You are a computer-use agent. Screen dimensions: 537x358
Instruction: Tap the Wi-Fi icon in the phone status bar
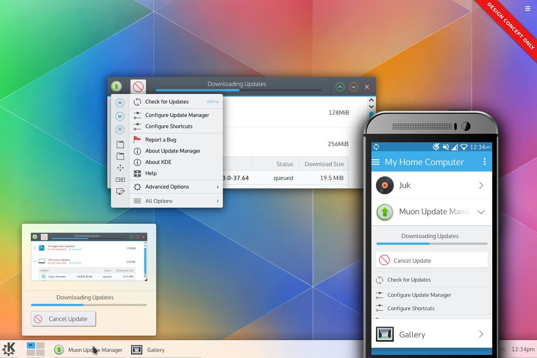(x=464, y=147)
